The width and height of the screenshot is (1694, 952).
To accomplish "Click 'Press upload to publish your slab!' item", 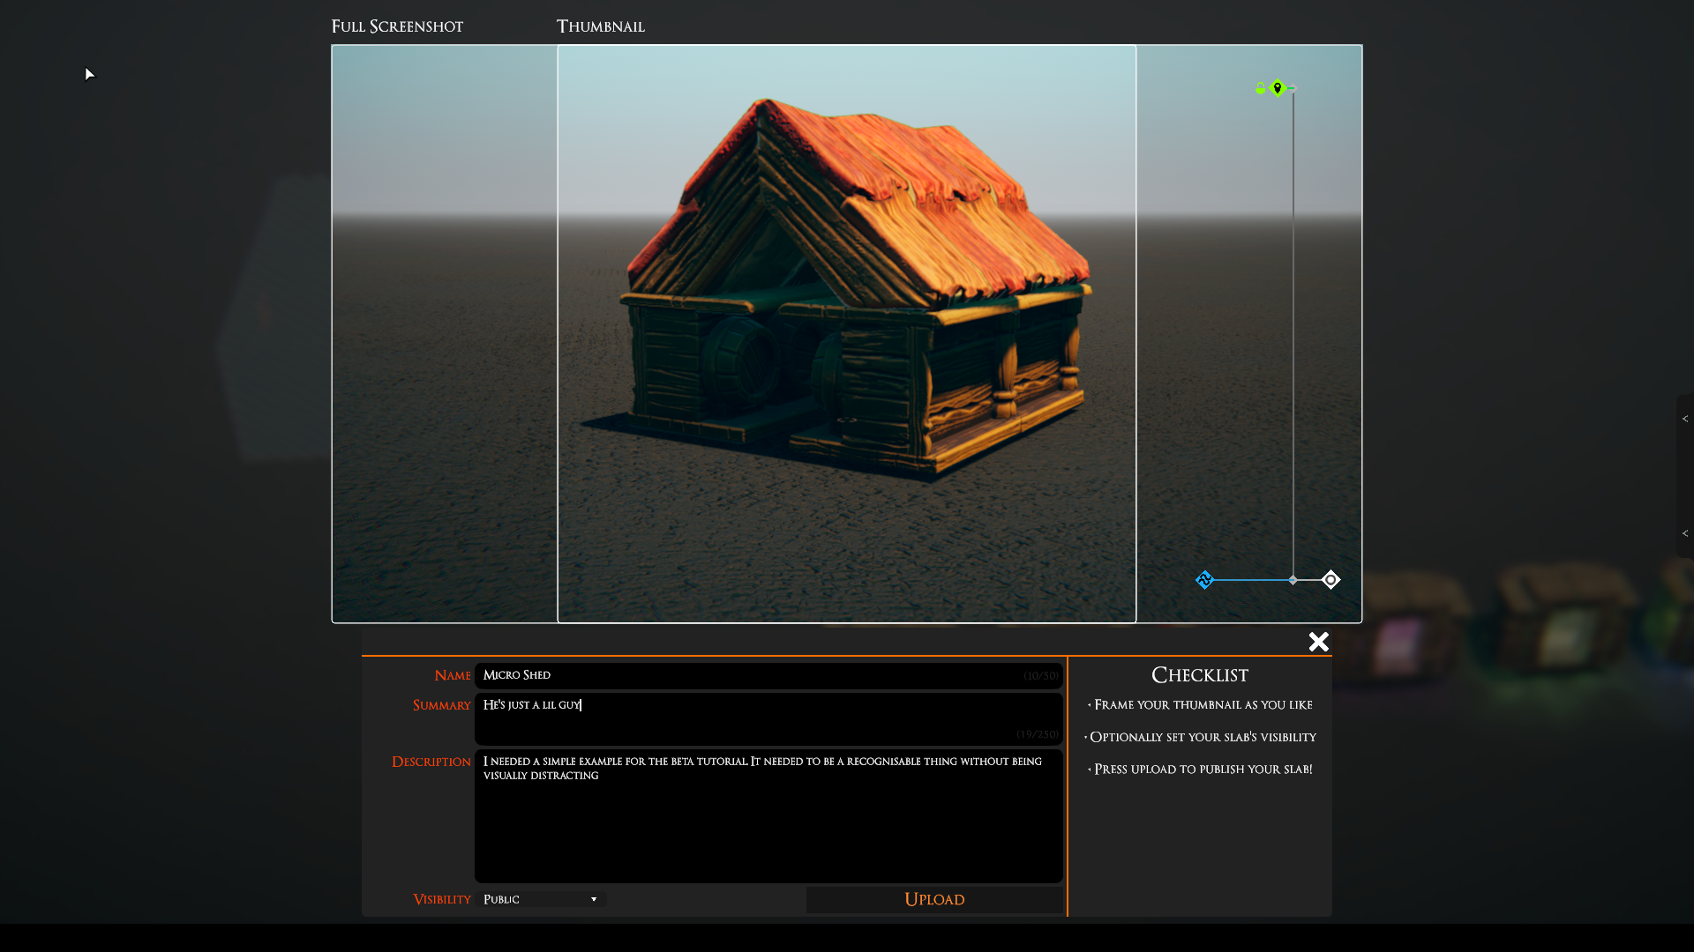I will coord(1203,770).
